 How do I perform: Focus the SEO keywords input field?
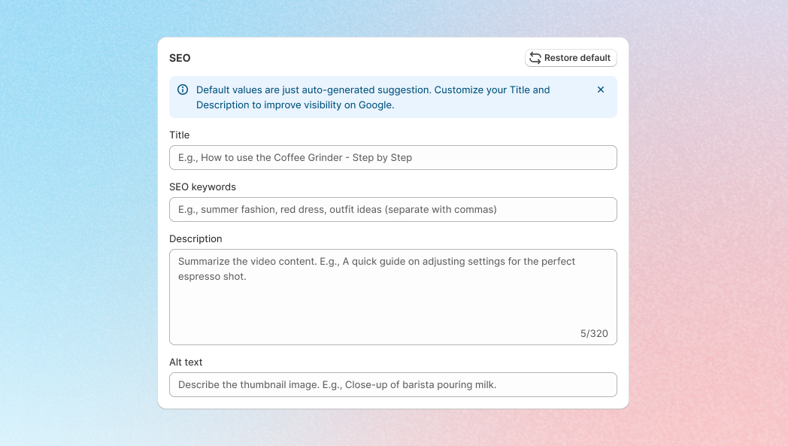tap(392, 210)
